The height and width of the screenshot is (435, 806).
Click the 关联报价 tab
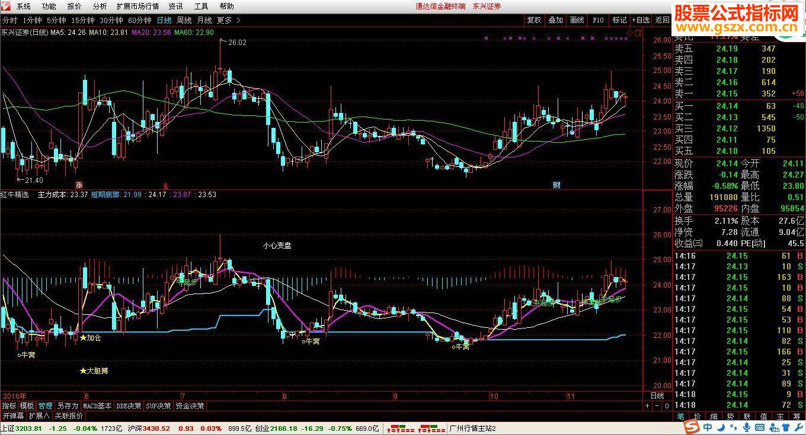click(69, 415)
